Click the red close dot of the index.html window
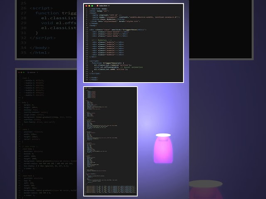266x199 pixels. (86, 6)
